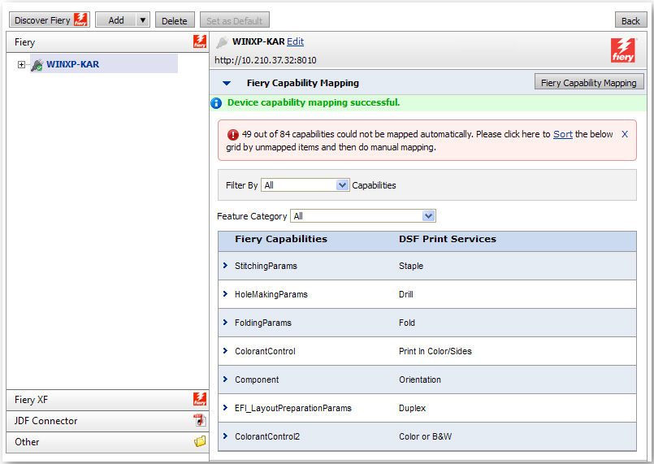Click the red warning icon in alert box
This screenshot has height=464, width=654.
232,134
